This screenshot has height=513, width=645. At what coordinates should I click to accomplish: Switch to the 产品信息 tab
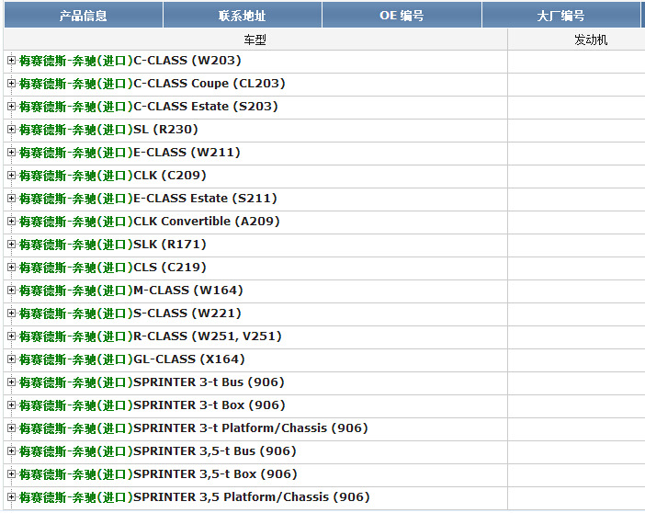(x=83, y=16)
